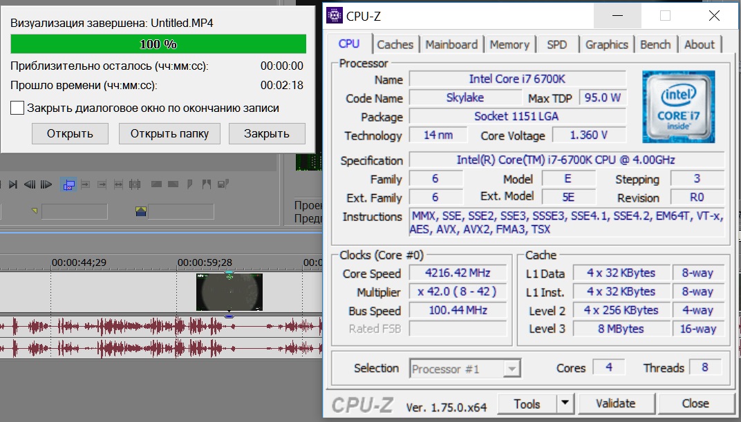The width and height of the screenshot is (741, 422).
Task: Click add to timeline up to cursor icon
Action: pos(102,184)
